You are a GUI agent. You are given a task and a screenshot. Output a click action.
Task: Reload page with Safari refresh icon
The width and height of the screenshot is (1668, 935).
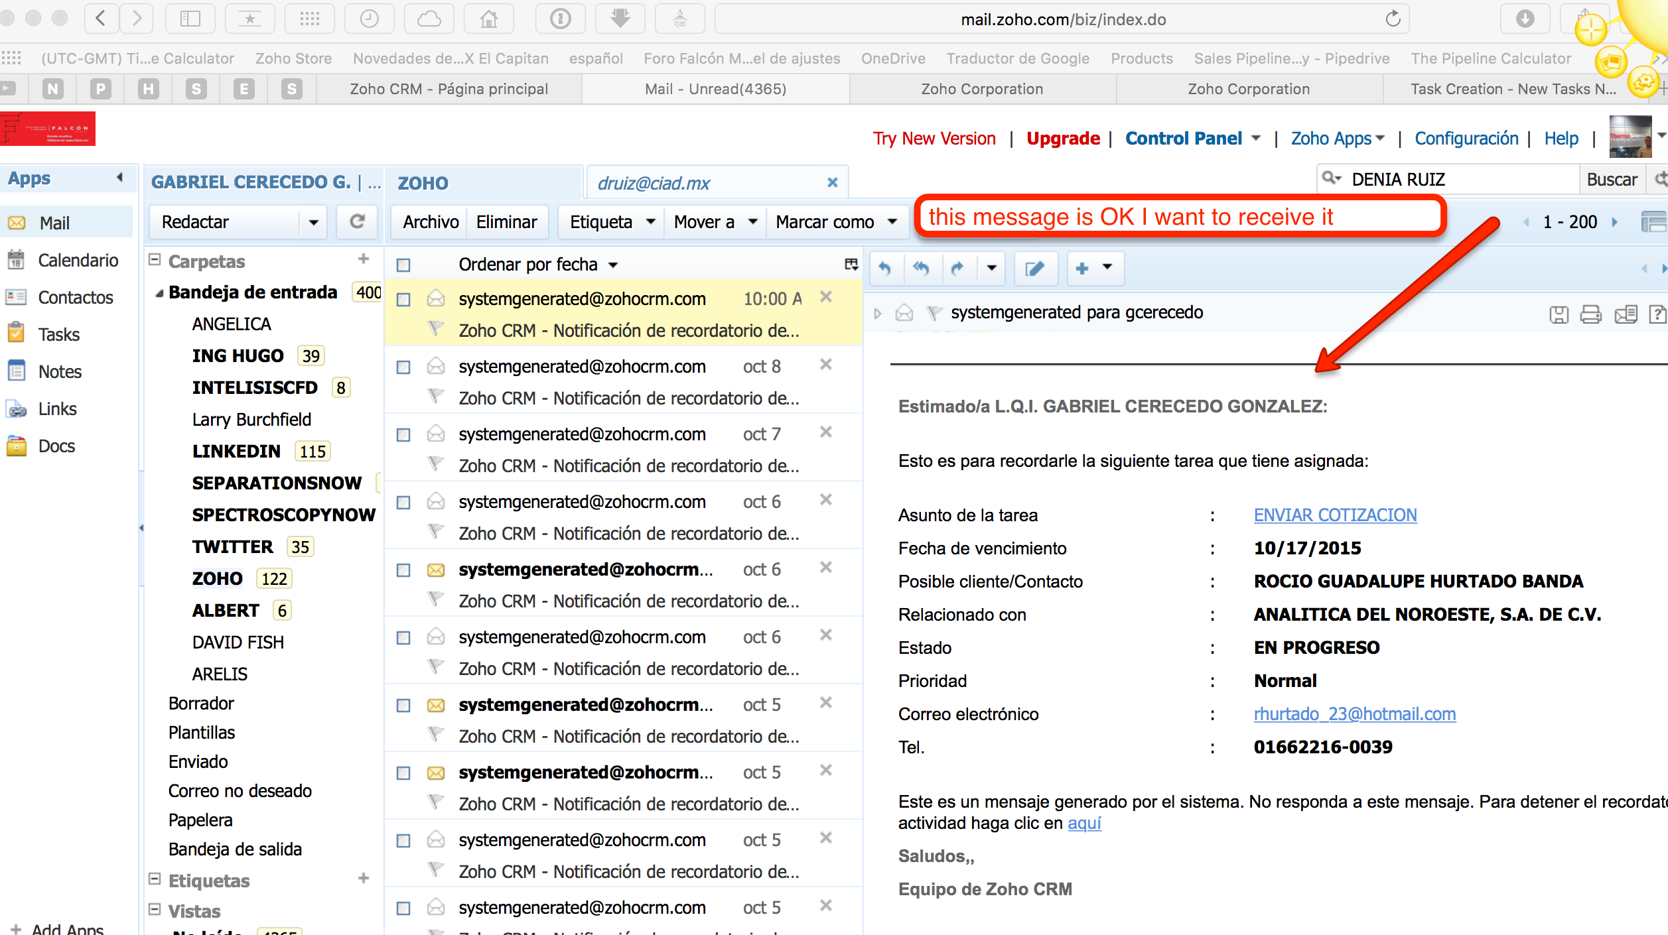(x=1393, y=19)
